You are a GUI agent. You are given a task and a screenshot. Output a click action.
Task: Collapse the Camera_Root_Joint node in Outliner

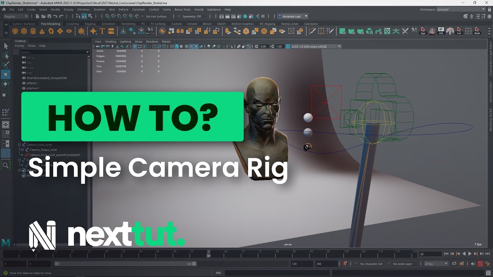click(x=19, y=145)
